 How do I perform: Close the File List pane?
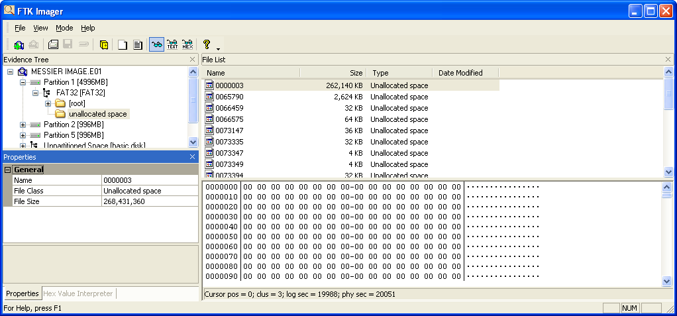click(x=668, y=60)
